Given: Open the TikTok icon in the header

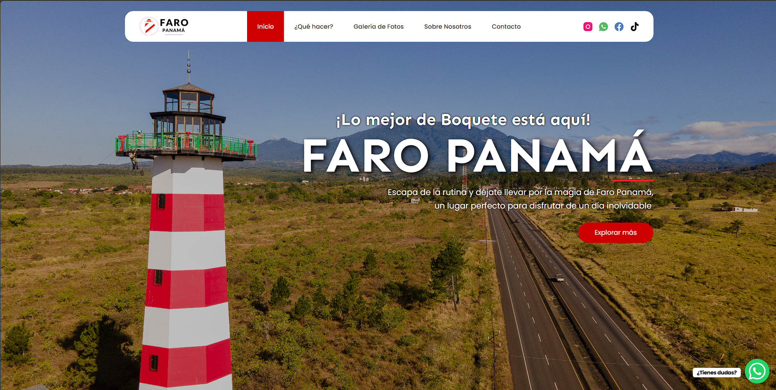Looking at the screenshot, I should tap(635, 27).
